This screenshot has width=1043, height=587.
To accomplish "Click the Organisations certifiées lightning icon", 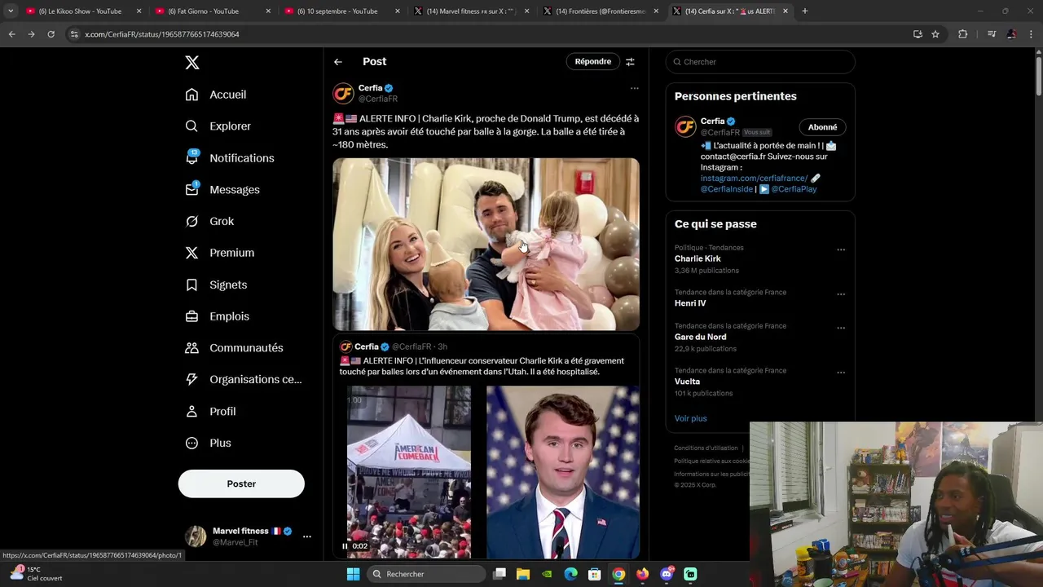I will (x=191, y=379).
